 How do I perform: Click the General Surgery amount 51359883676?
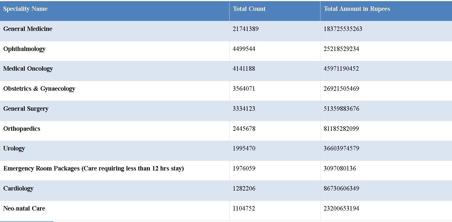[341, 109]
